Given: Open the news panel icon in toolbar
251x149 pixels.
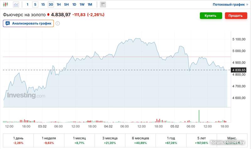Looking at the screenshot, I should click(x=103, y=5).
